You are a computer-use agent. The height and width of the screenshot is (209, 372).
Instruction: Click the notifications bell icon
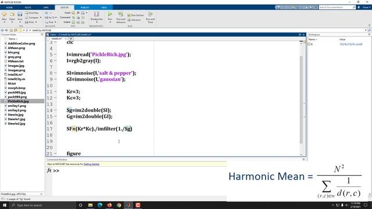click(359, 8)
